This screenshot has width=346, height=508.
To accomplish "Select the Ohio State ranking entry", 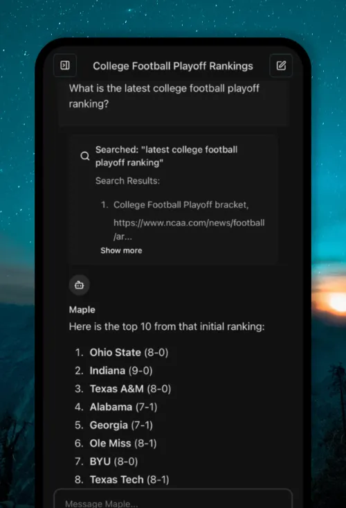I will [x=129, y=353].
